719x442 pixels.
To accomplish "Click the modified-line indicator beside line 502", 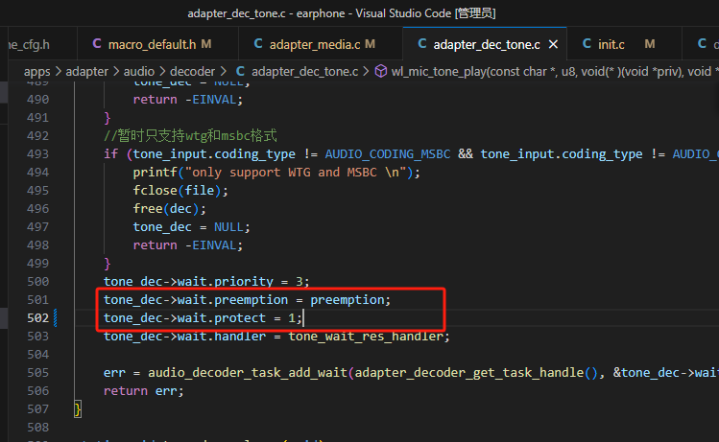I will pyautogui.click(x=56, y=318).
